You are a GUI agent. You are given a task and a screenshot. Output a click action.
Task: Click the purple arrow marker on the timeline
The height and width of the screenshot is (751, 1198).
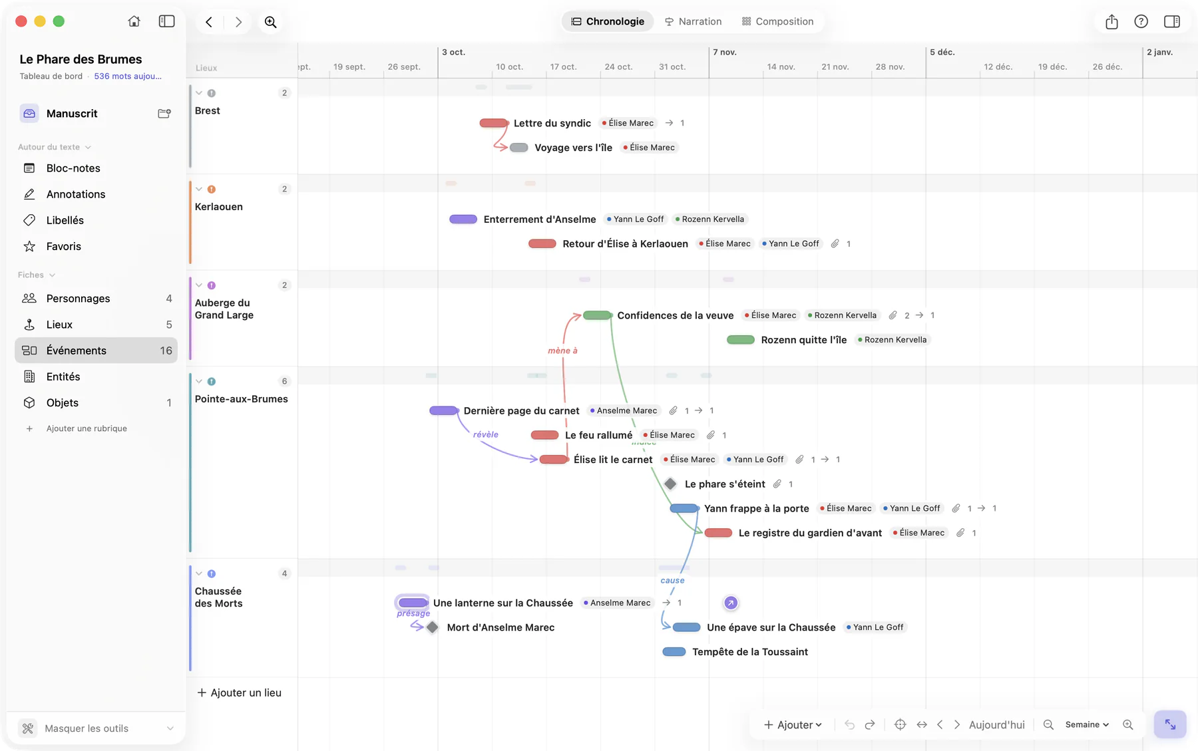pyautogui.click(x=731, y=603)
